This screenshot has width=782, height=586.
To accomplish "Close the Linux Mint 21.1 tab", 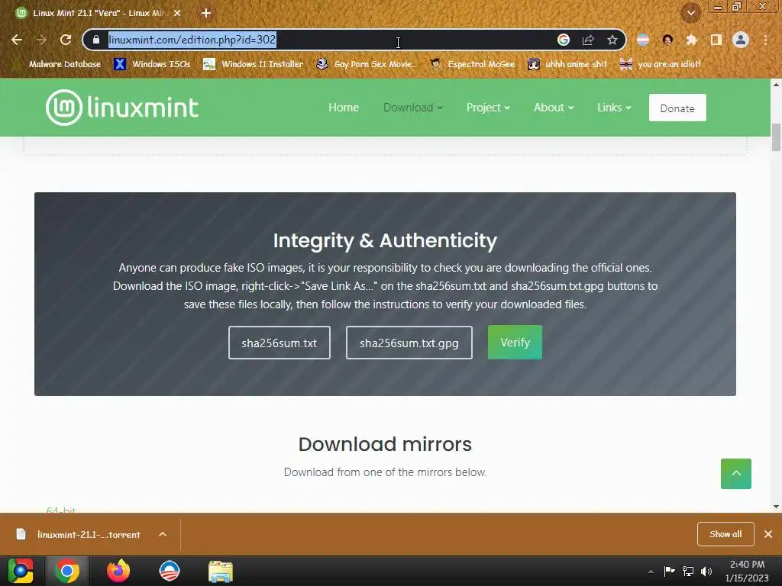I will coord(177,13).
